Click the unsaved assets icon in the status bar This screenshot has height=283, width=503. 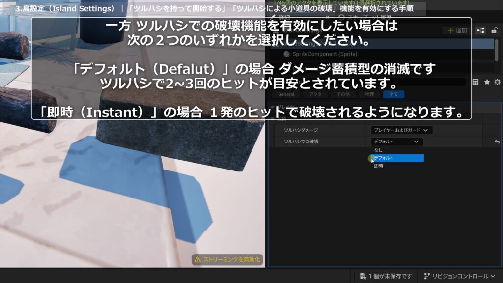(363, 276)
